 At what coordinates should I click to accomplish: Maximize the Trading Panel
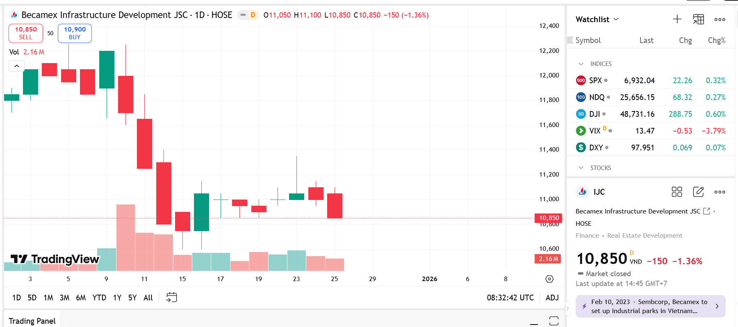[553, 321]
